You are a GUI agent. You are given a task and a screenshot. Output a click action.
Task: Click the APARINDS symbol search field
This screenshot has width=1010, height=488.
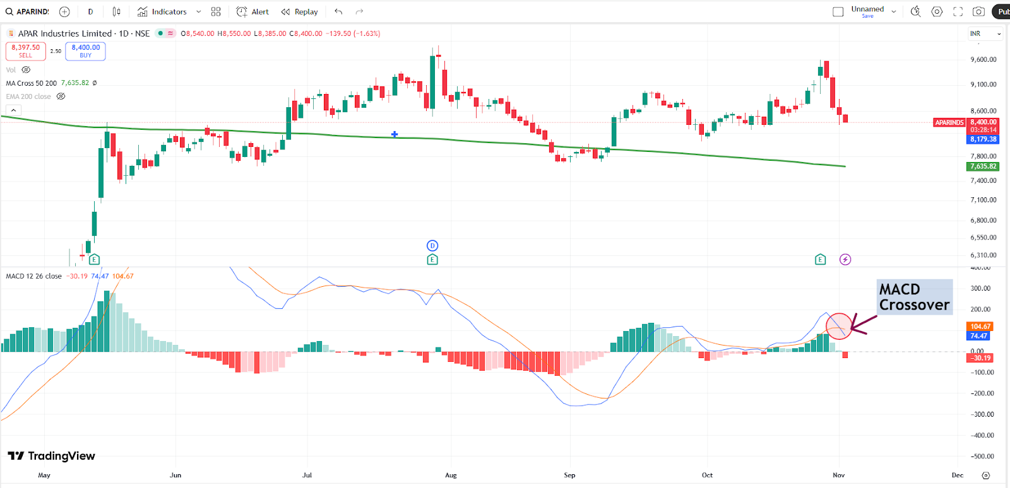click(28, 11)
